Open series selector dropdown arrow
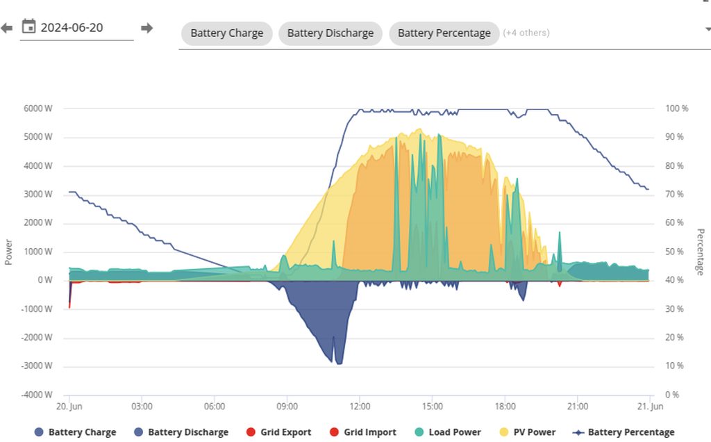This screenshot has height=442, width=711. click(707, 29)
